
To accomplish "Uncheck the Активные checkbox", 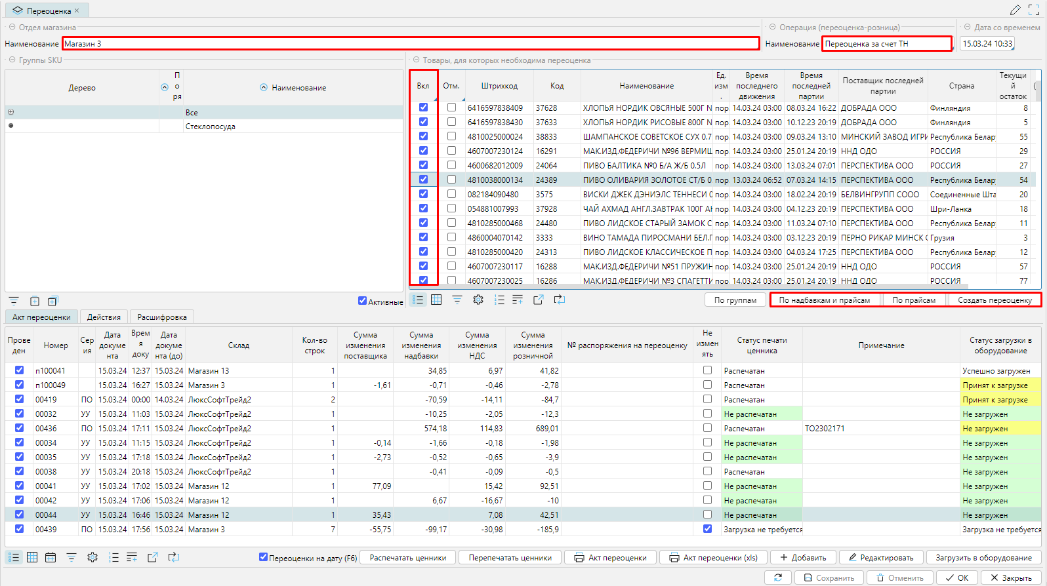I will 362,301.
